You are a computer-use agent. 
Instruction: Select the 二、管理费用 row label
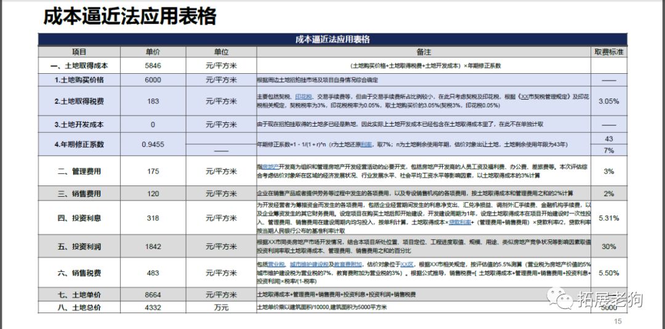[79, 171]
